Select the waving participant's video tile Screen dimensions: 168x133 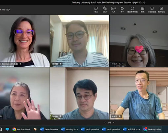[x=25, y=93]
